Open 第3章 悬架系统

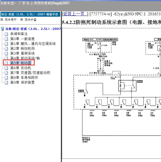pyautogui.click(x=22, y=53)
